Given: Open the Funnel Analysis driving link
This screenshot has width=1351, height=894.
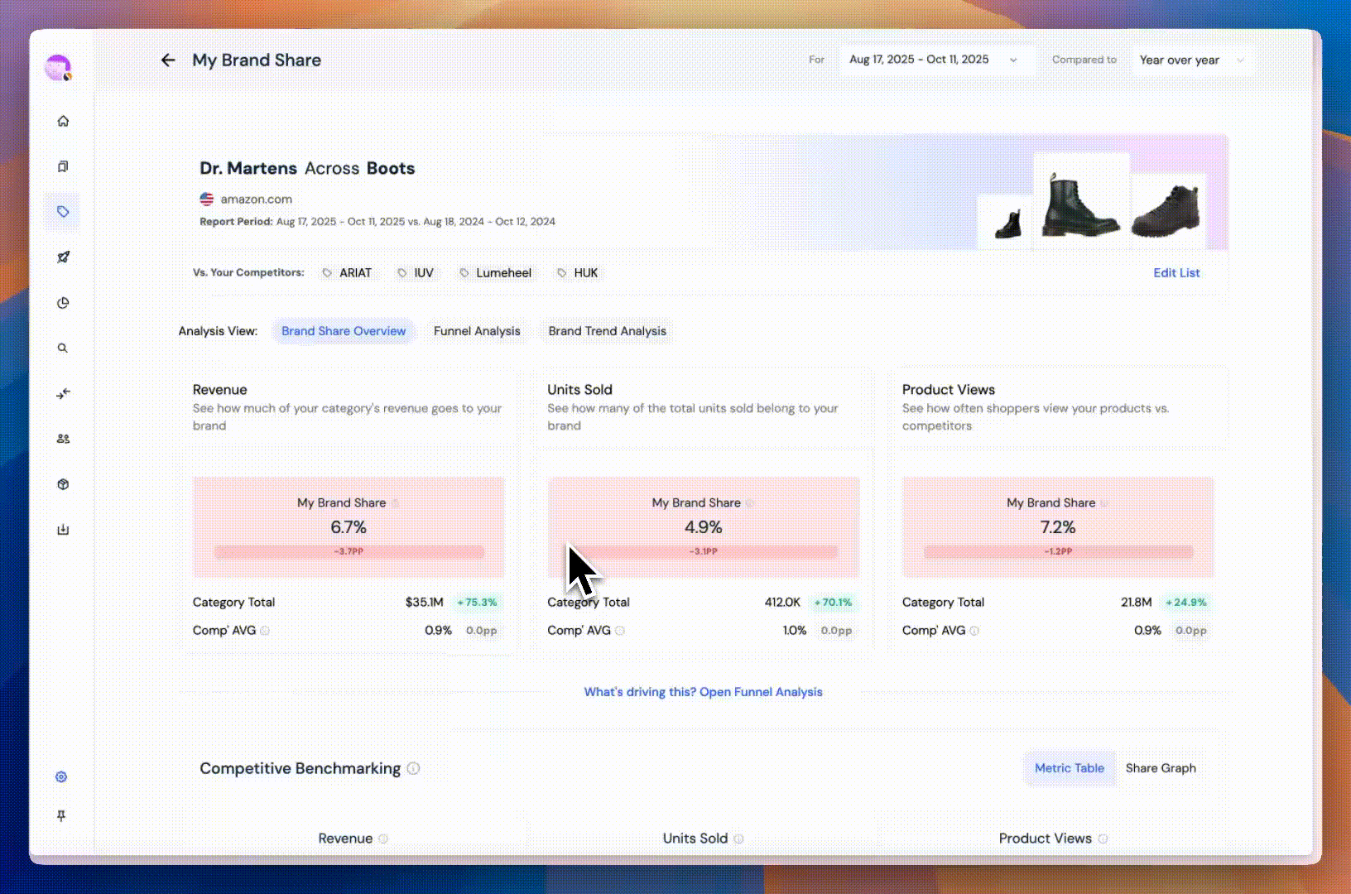Looking at the screenshot, I should 704,692.
